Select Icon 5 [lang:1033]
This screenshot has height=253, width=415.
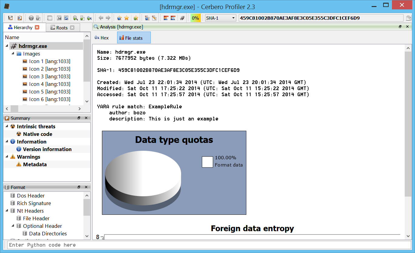tap(50, 92)
